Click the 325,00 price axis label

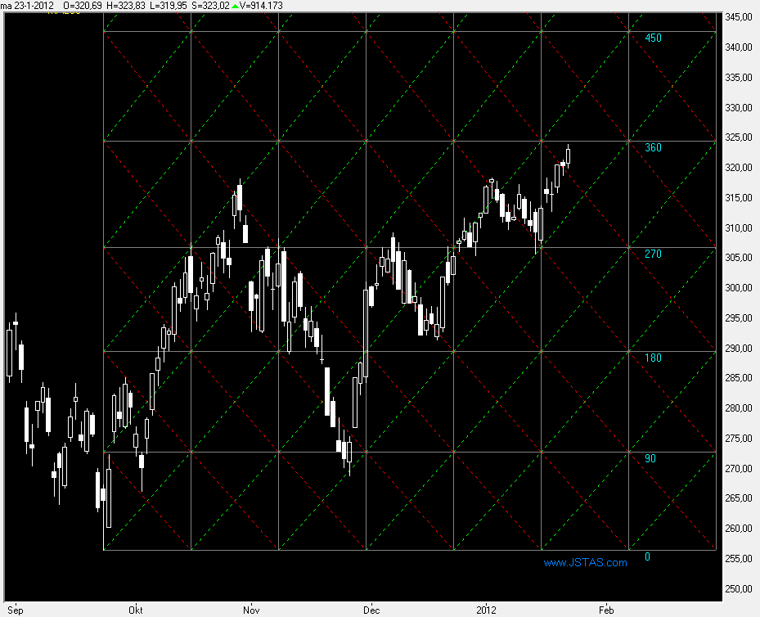[739, 137]
